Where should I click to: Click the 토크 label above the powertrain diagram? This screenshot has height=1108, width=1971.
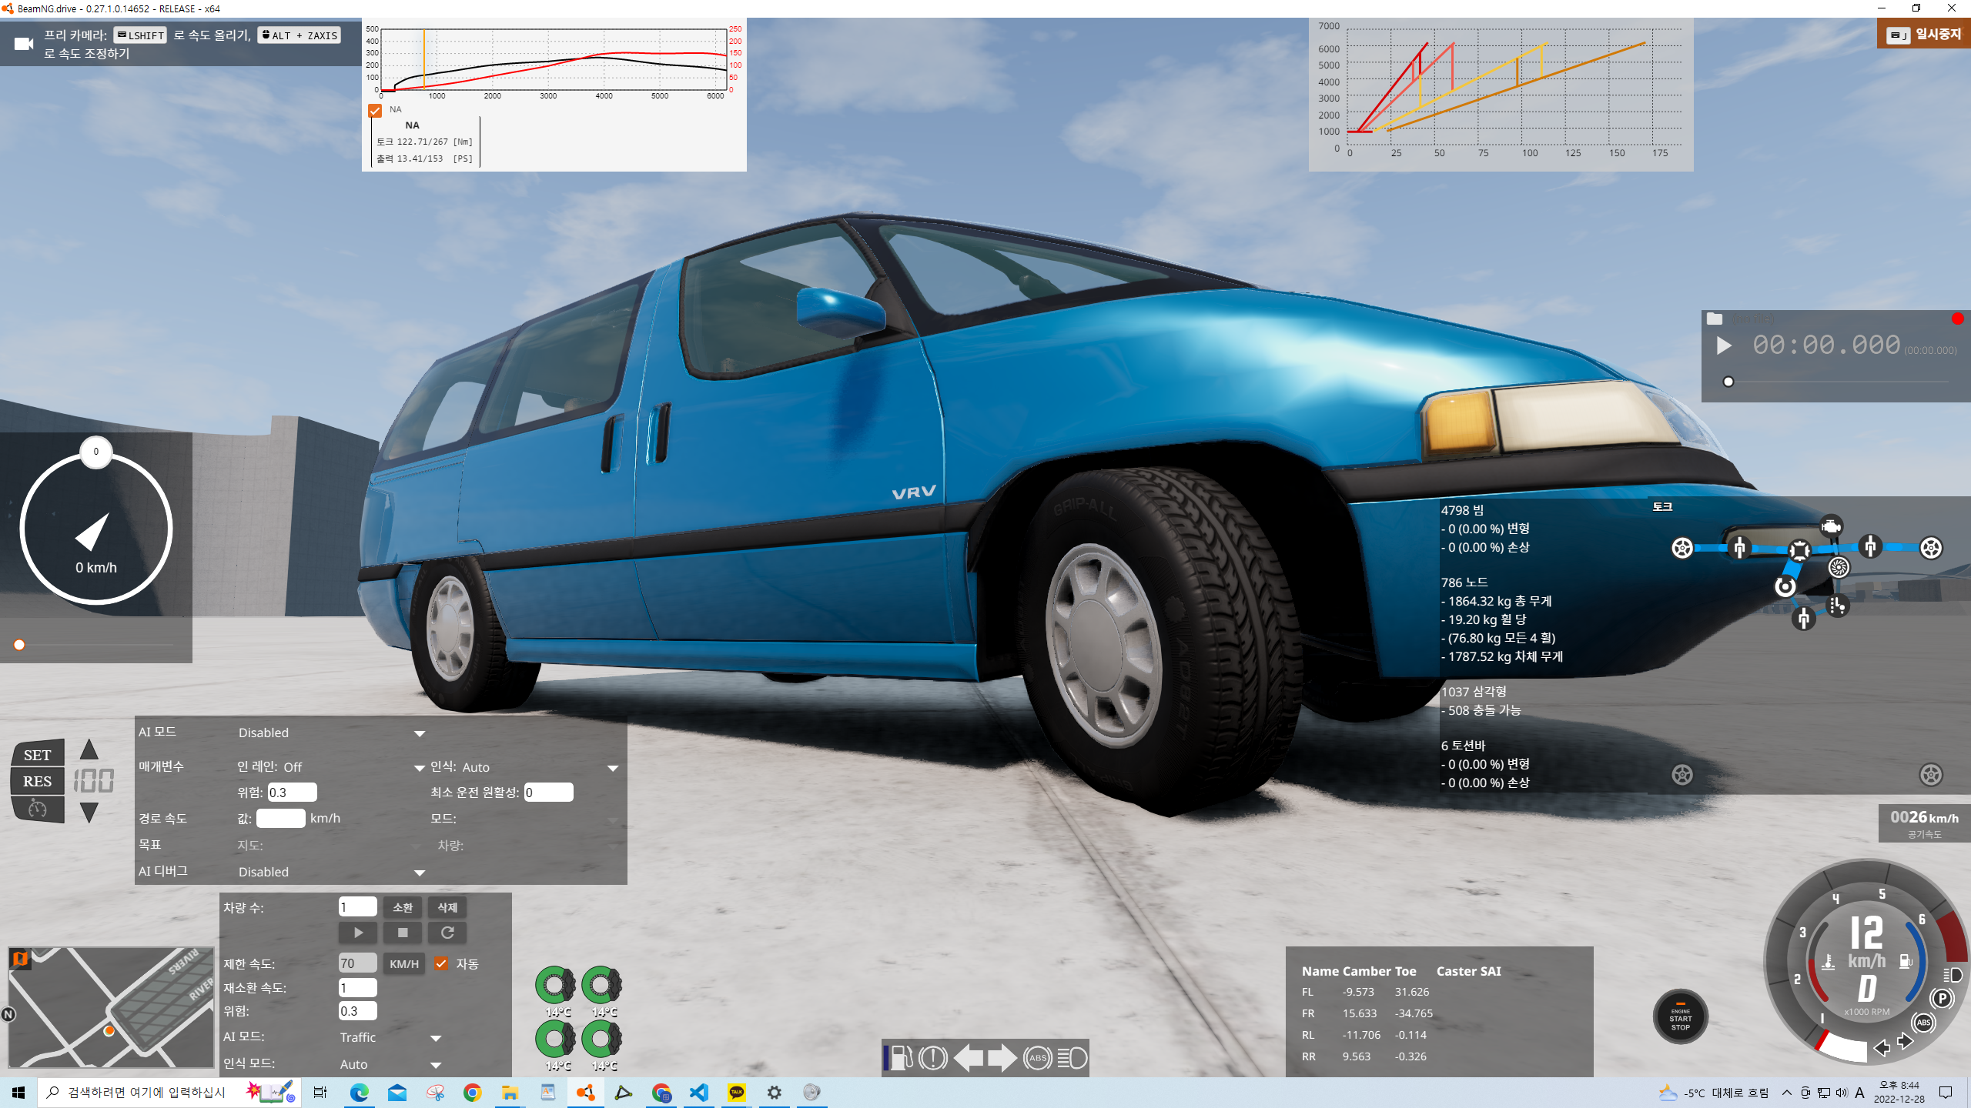1662,506
